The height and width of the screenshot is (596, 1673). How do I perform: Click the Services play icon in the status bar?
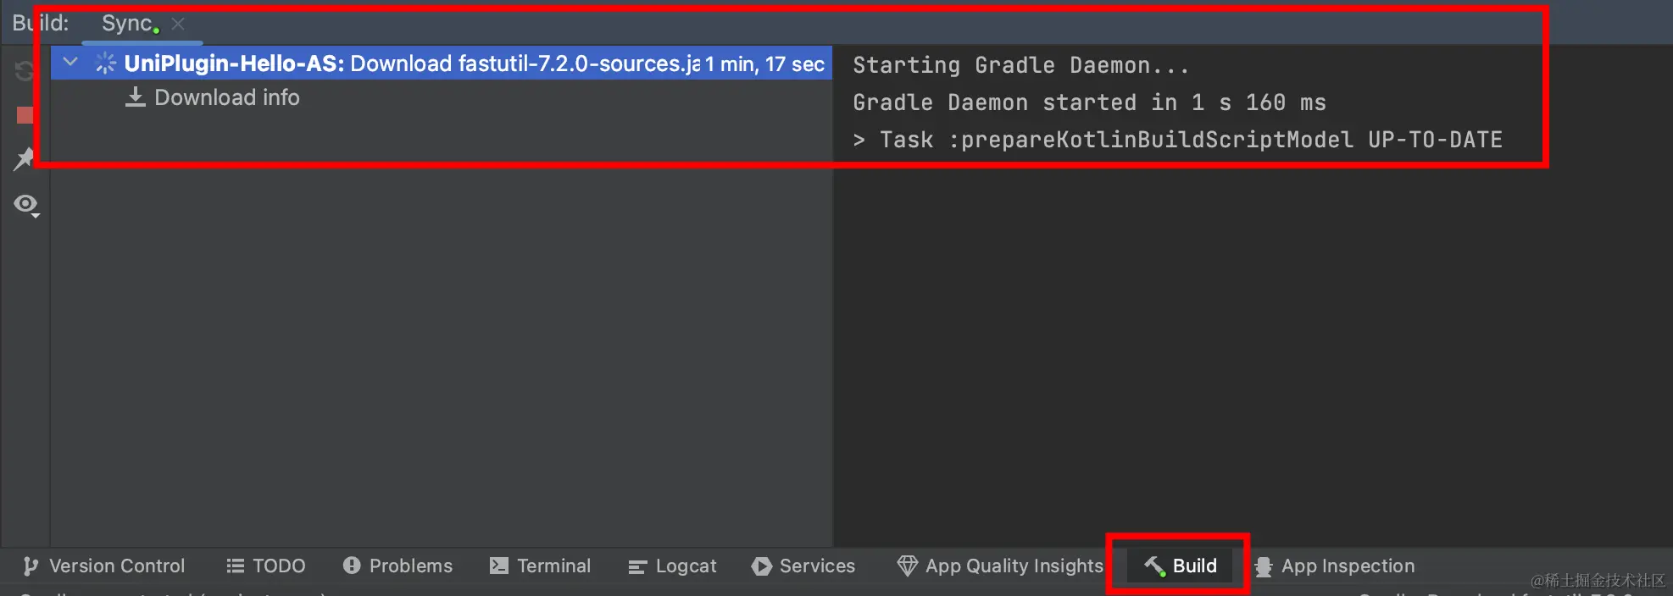[760, 566]
